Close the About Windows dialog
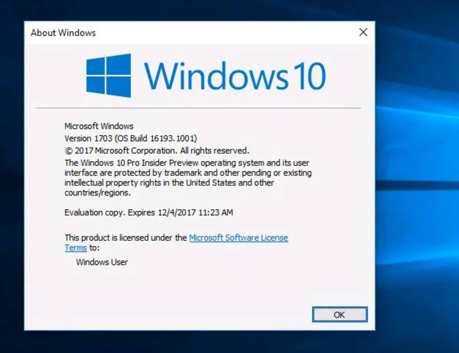This screenshot has height=353, width=459. point(363,32)
